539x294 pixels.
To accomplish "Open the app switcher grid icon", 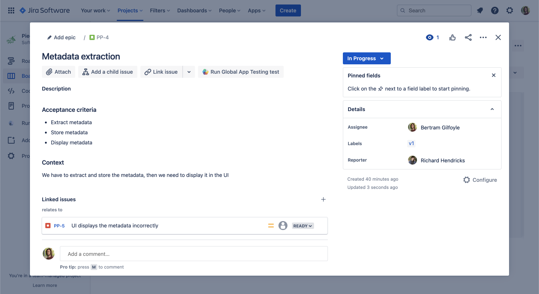I will point(11,10).
